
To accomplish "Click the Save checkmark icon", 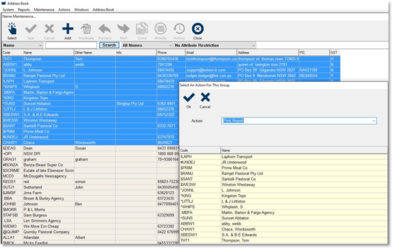I will 31,29.
